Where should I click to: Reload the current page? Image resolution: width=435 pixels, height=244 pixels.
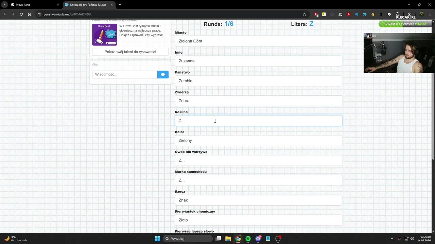coord(21,14)
